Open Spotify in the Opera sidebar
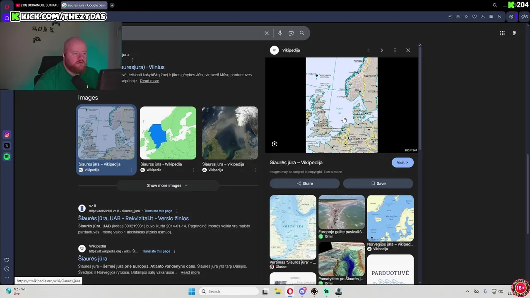Image resolution: width=530 pixels, height=298 pixels. pyautogui.click(x=7, y=157)
